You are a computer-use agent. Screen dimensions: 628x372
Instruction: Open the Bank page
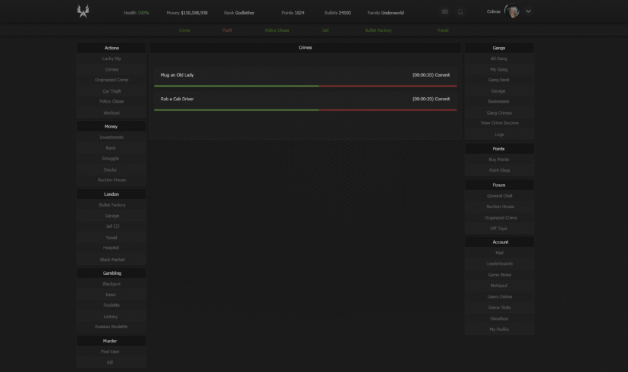click(111, 148)
